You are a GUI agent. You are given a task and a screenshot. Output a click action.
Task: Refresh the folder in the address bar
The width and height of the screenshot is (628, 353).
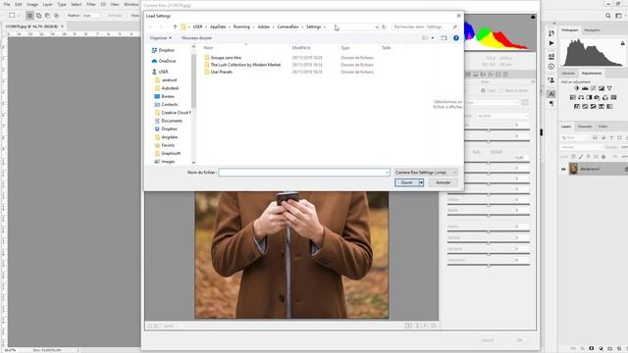coord(384,26)
